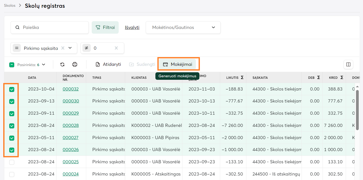Image resolution: width=363 pixels, height=180 pixels.
Task: Click sum icon in LIKUTIS column header
Action: click(242, 78)
